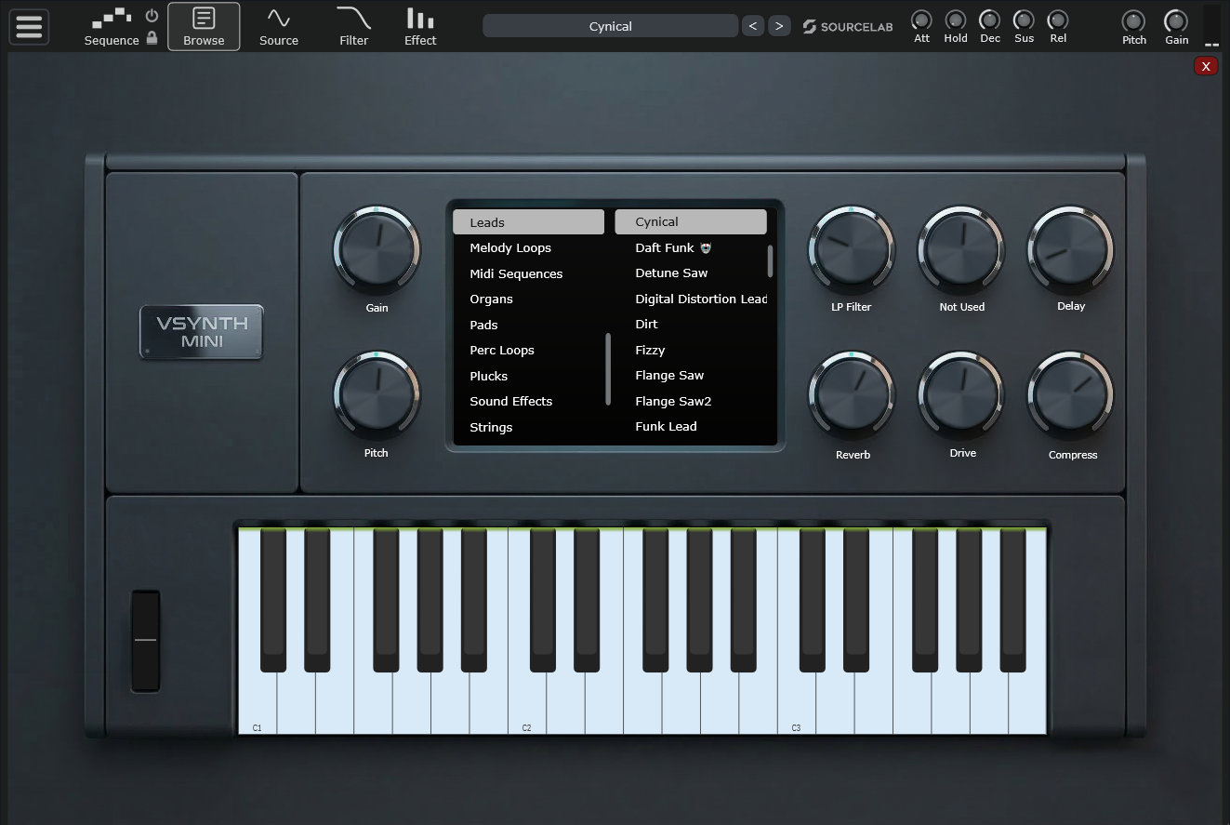Open the Filter section
The image size is (1230, 825).
coord(353,26)
